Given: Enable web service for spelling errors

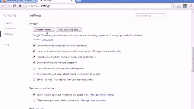Looking at the screenshot, I should (34, 68).
